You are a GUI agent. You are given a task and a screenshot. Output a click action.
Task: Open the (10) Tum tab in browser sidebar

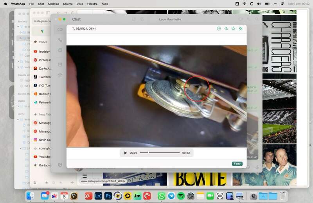(42, 85)
